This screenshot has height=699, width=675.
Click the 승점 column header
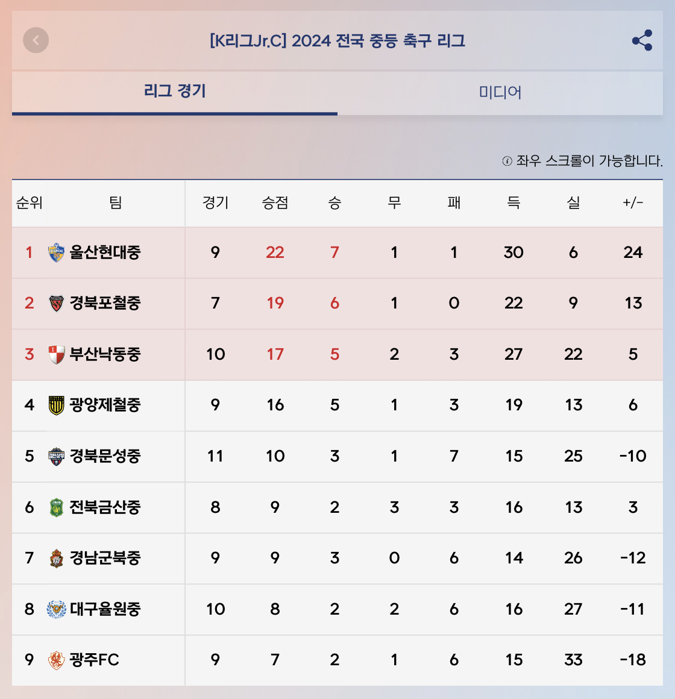(x=275, y=203)
